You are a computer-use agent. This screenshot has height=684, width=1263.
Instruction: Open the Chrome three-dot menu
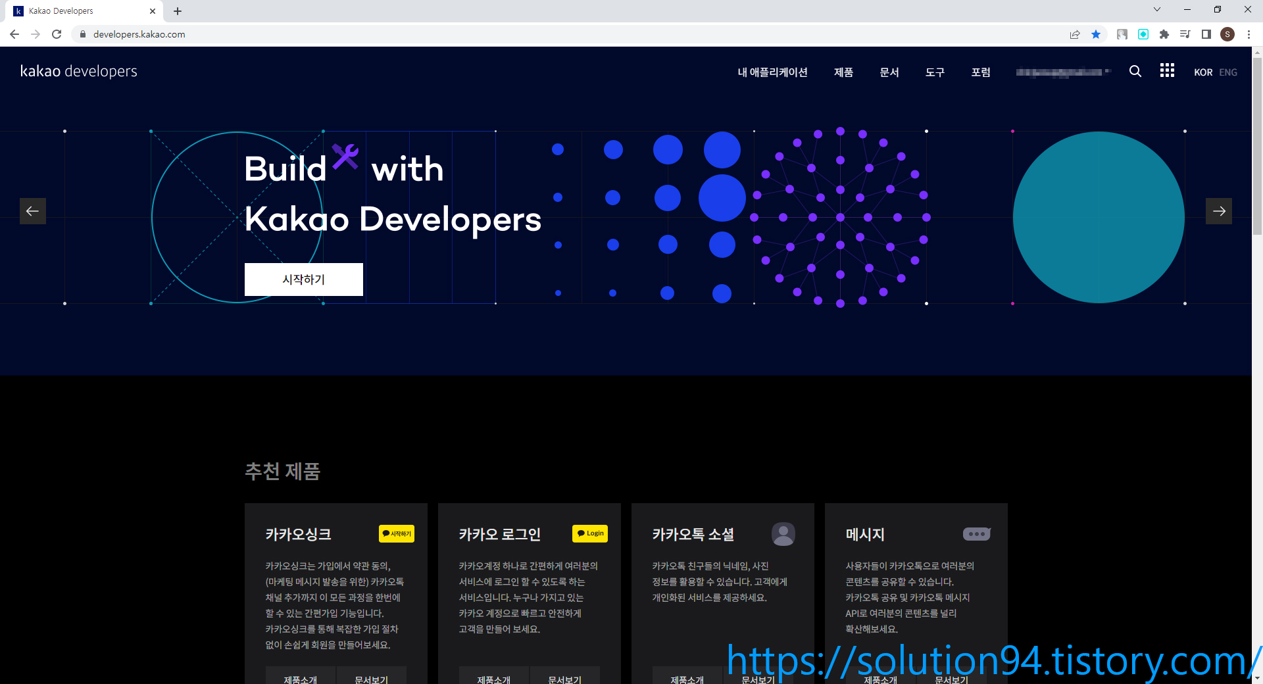(x=1249, y=34)
